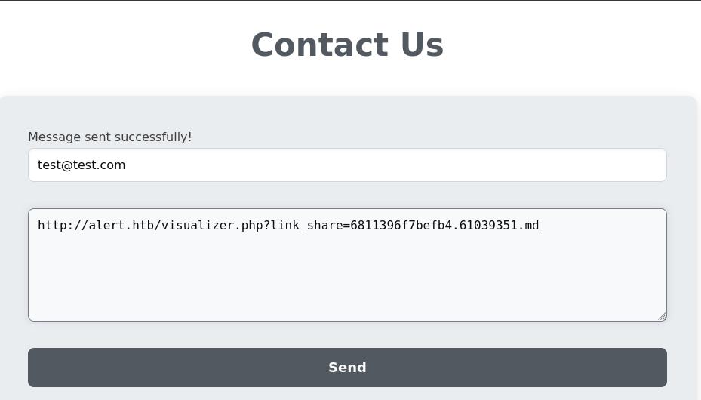
Task: Click on 'link_share' parameter in the message
Action: click(x=306, y=225)
